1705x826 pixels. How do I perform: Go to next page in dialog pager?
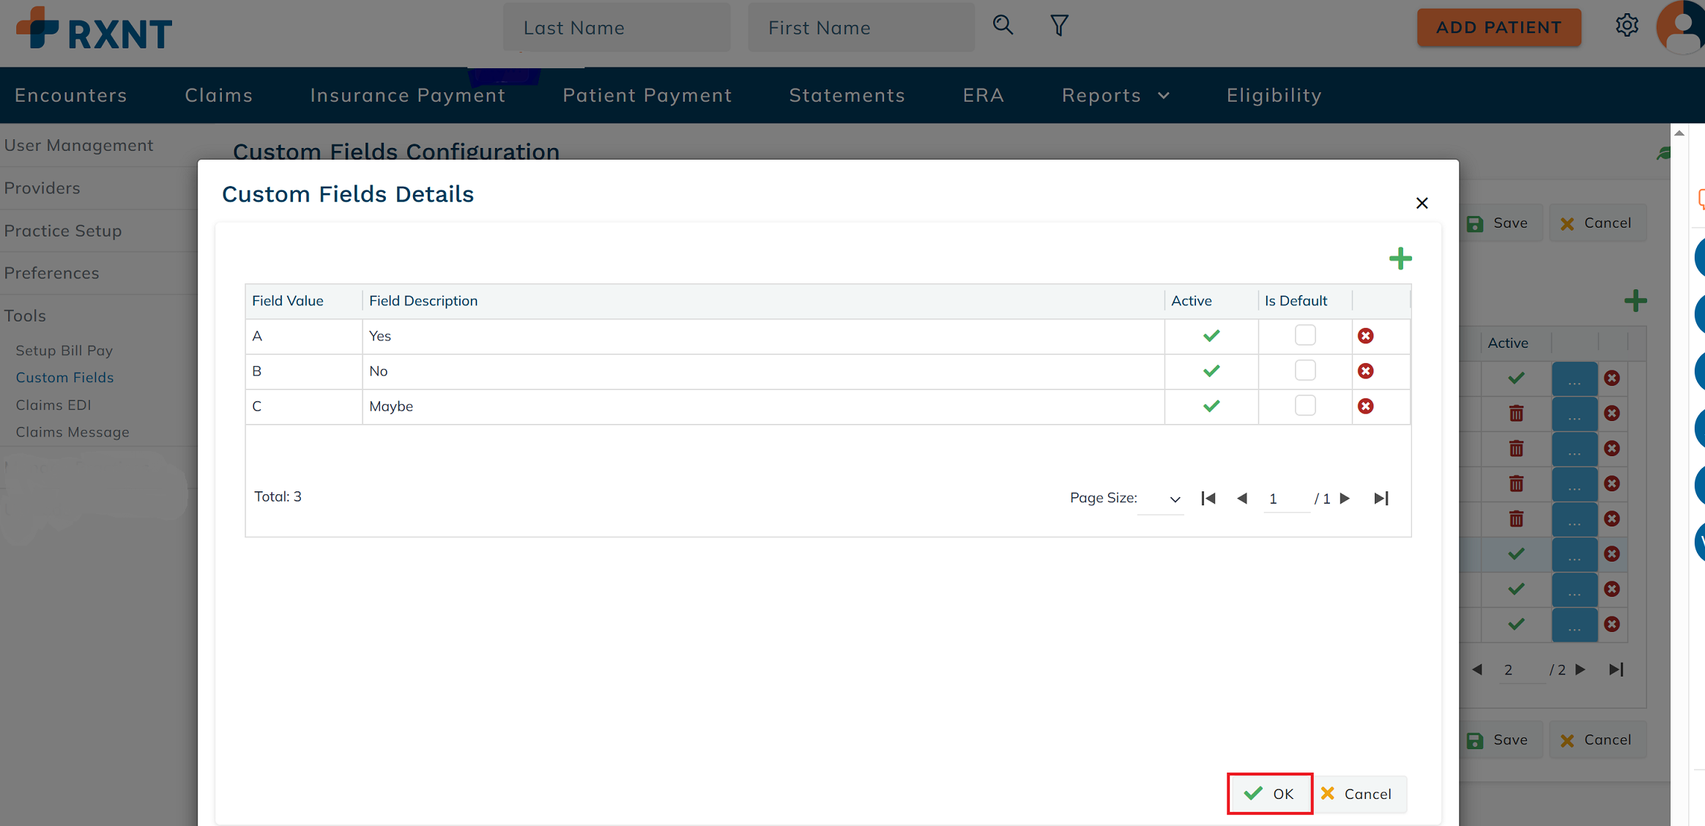(1345, 499)
